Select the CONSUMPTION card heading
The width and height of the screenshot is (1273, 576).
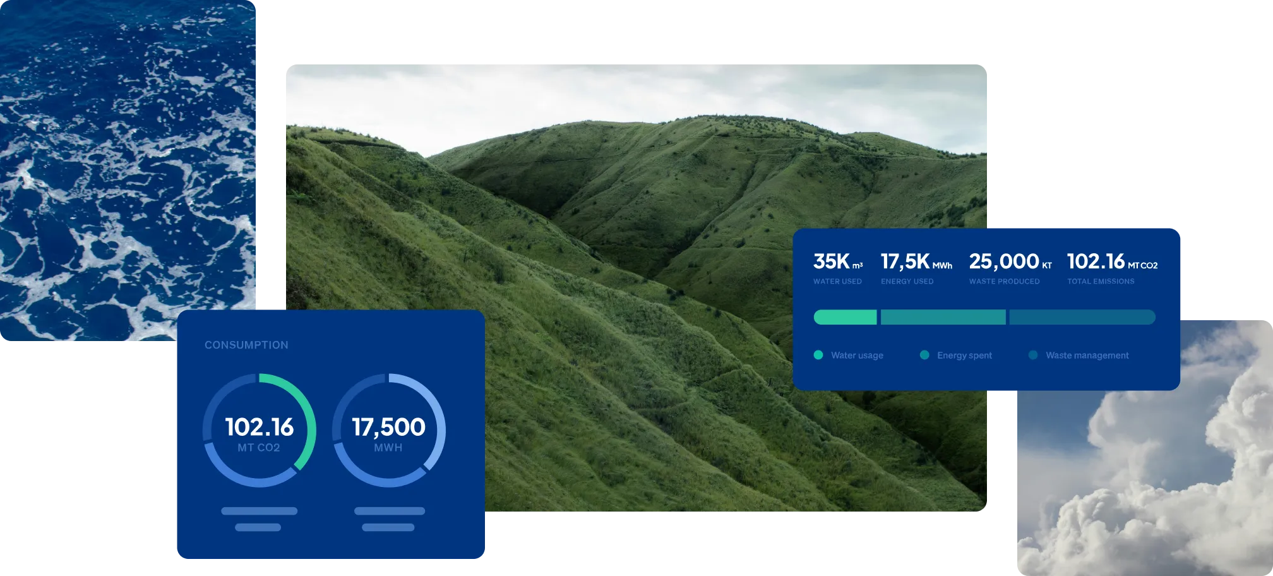246,345
